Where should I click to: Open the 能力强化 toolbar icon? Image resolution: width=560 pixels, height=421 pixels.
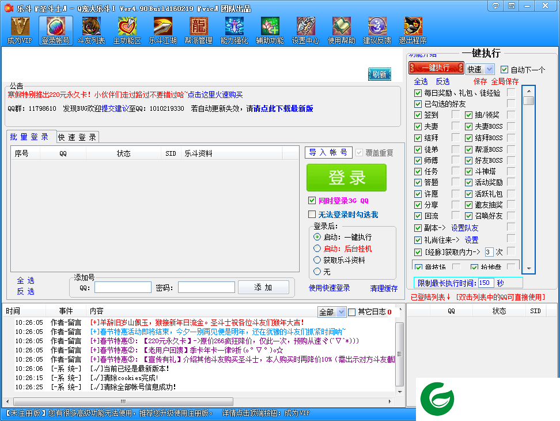234,31
